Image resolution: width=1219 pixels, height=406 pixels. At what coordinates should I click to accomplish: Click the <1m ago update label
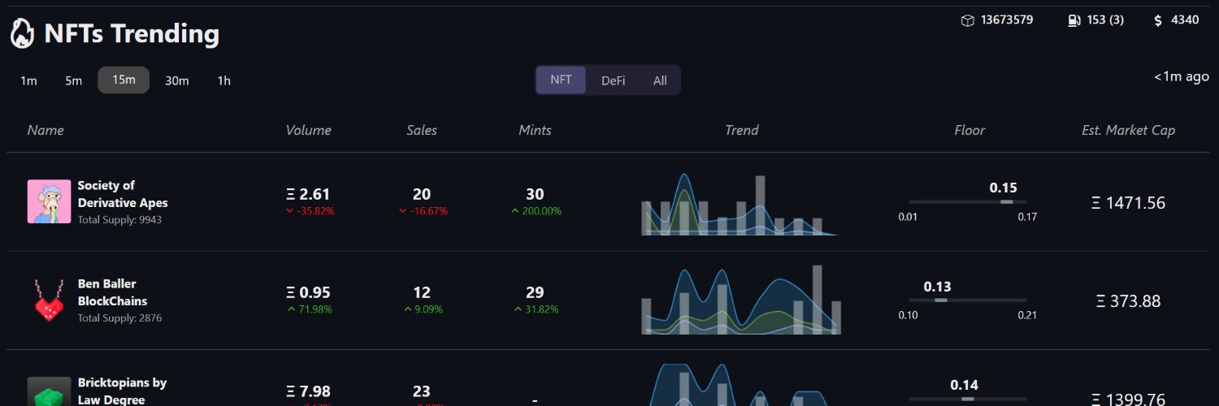click(x=1181, y=76)
